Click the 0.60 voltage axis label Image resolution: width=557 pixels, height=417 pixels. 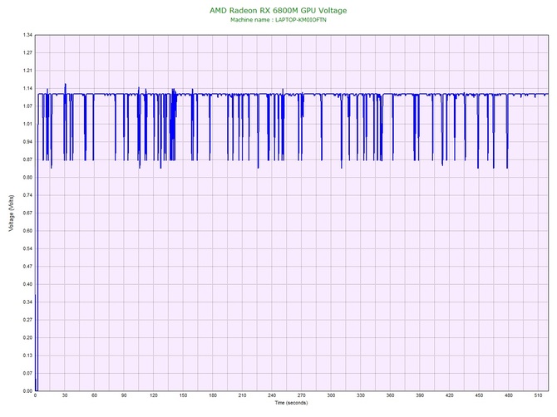click(x=27, y=231)
